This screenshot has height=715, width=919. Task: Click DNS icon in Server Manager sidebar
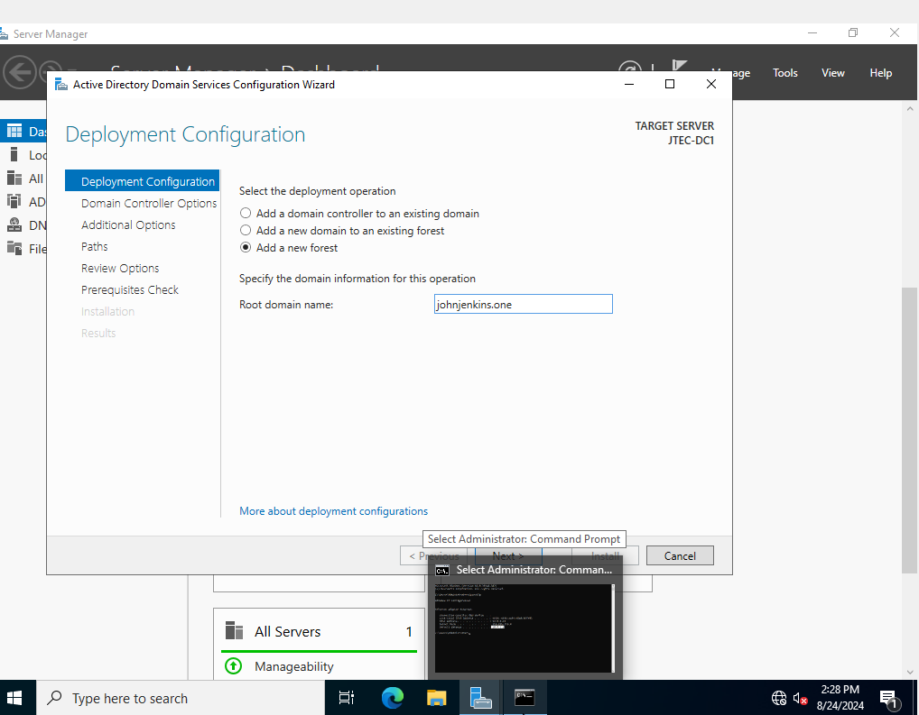(14, 225)
